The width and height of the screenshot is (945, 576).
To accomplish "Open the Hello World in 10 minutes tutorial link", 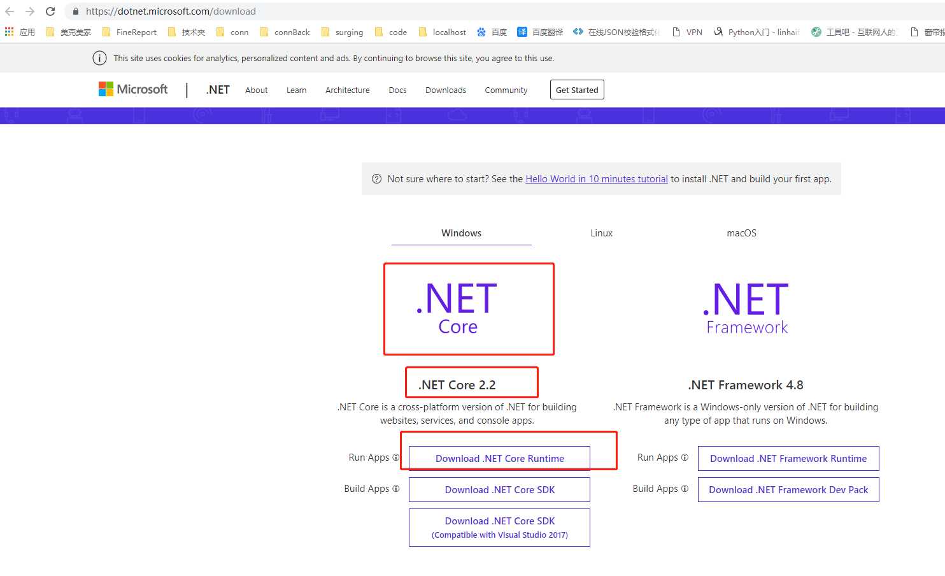I will pyautogui.click(x=597, y=179).
